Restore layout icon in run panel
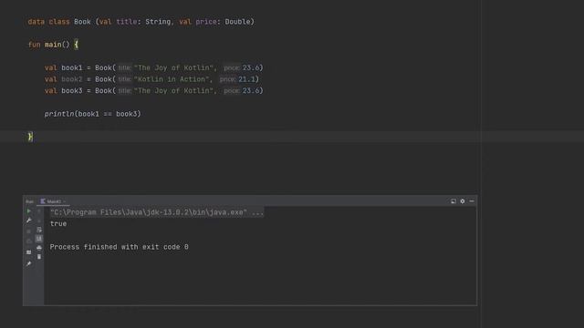 coord(28,252)
